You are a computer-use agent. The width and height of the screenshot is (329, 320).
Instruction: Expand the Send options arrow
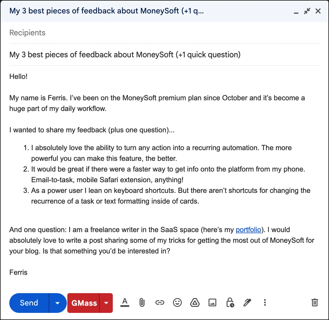pyautogui.click(x=58, y=303)
